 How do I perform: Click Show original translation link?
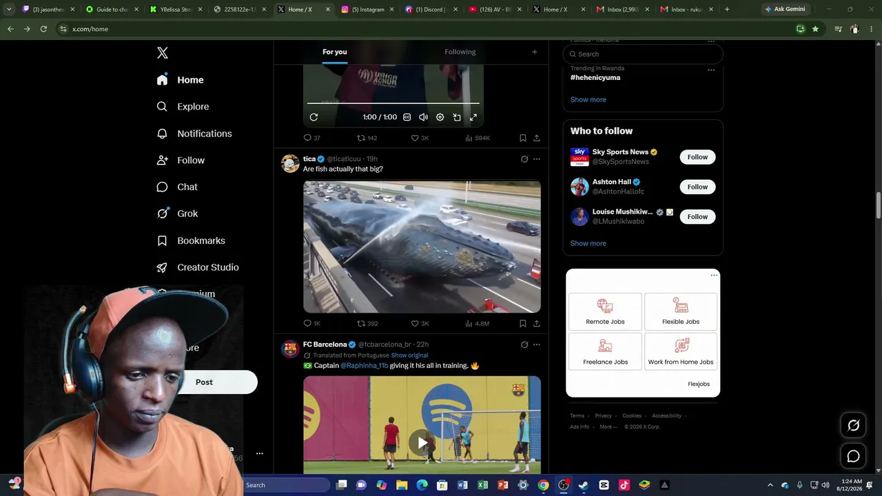click(x=409, y=355)
